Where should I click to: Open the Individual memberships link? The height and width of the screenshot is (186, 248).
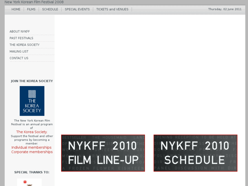tap(31, 147)
